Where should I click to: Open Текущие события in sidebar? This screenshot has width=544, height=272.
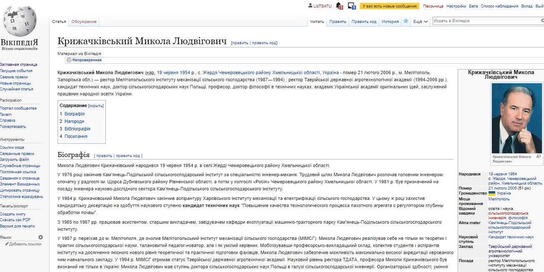pos(16,71)
